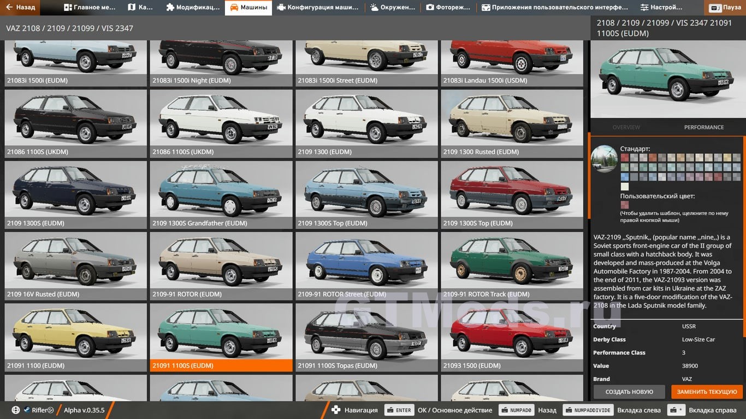Click the 'Alpha v.0.35.5' version text

84,410
